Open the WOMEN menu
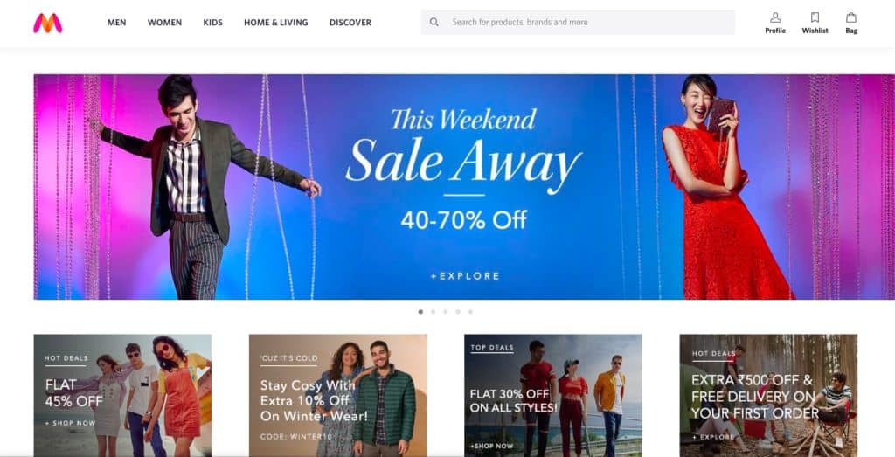Image resolution: width=895 pixels, height=457 pixels. pyautogui.click(x=164, y=23)
